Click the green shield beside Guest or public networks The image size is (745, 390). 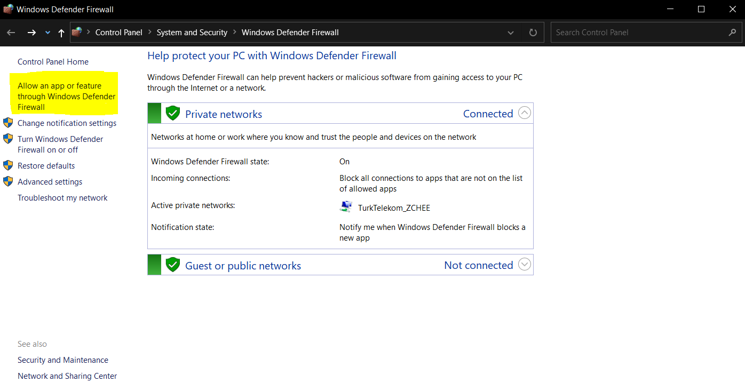(x=172, y=265)
